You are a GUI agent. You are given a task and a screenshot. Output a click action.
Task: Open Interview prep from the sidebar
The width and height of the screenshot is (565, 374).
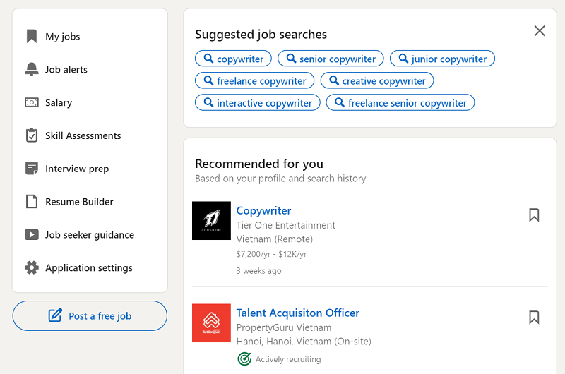[x=77, y=169]
